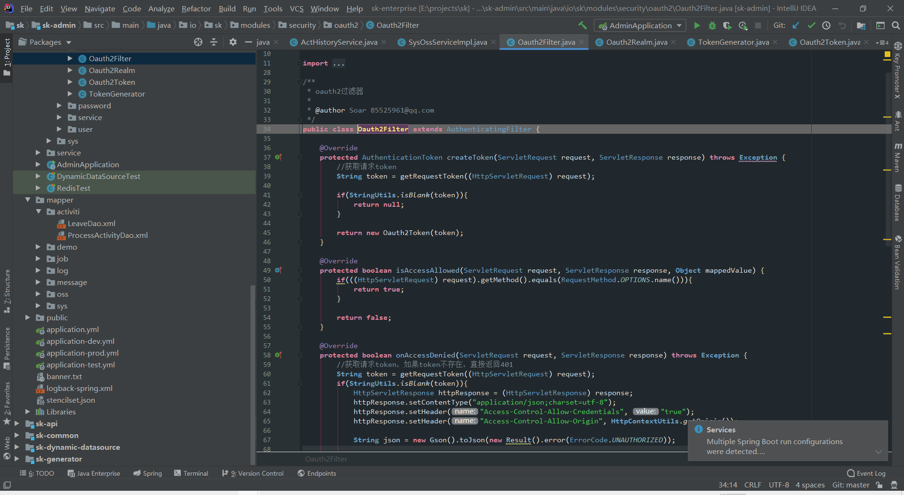The width and height of the screenshot is (904, 495).
Task: Open Project Structure icon in toolbar
Action: coord(861,25)
